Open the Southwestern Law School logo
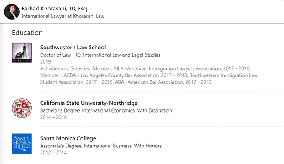Viewport: 284px width, 164px height. [x=22, y=53]
